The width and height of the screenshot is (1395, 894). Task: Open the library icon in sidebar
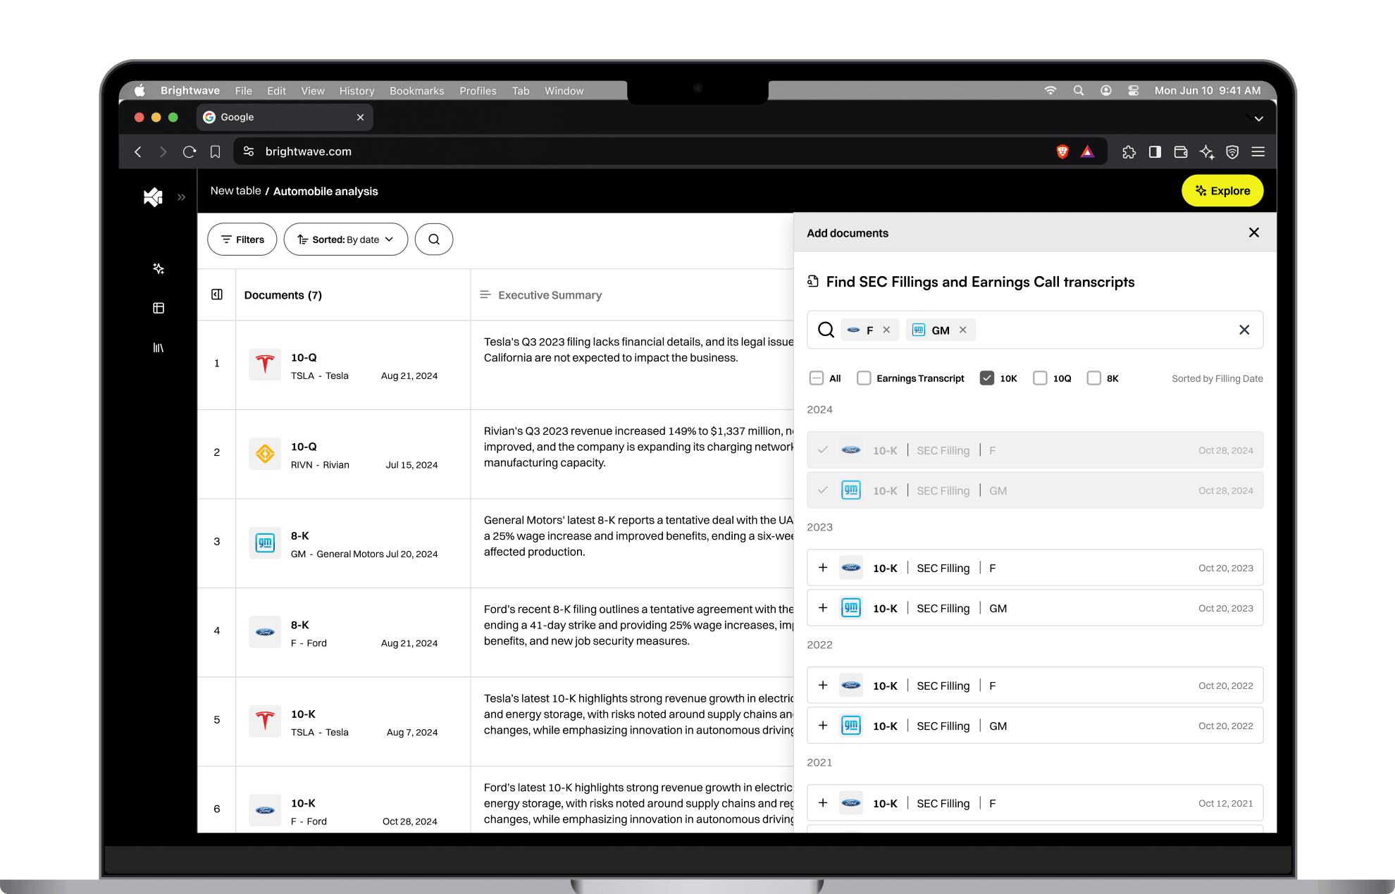pos(159,347)
